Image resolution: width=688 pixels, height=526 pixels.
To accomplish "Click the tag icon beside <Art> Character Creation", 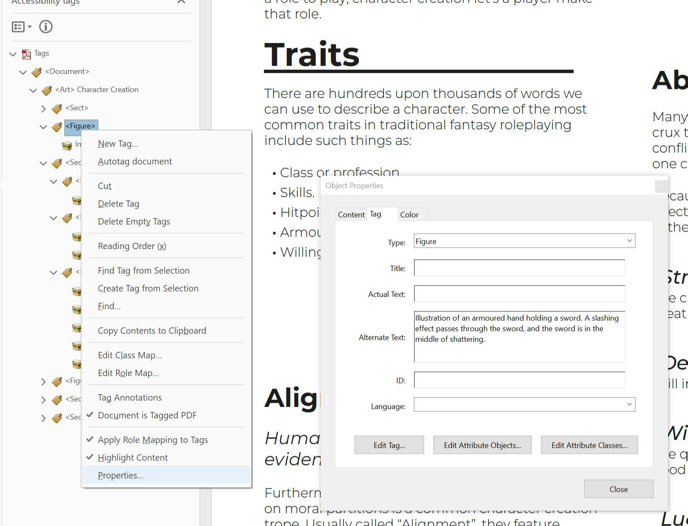I will point(47,90).
